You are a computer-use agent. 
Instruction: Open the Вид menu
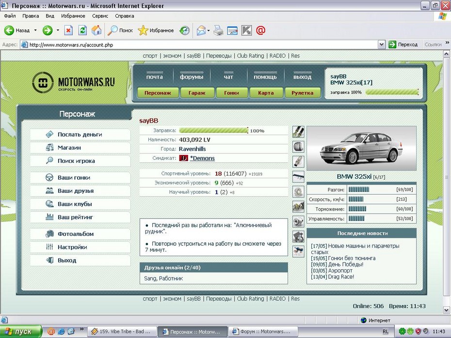point(50,16)
